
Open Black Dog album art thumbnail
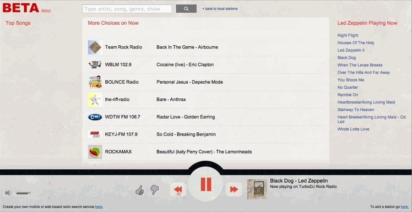(257, 189)
